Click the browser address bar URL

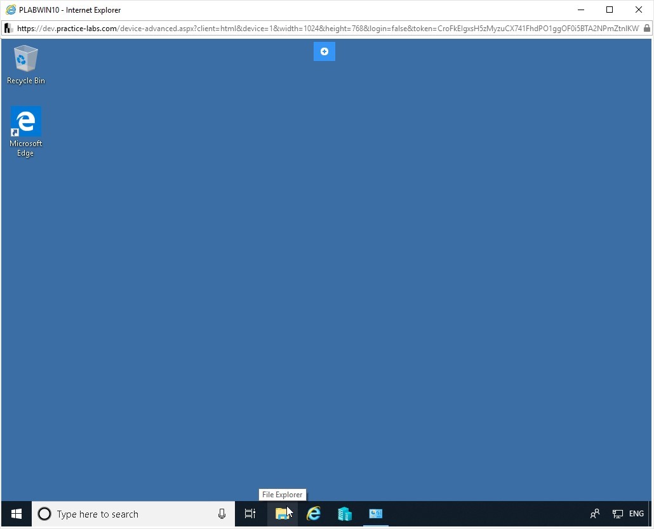coord(328,29)
